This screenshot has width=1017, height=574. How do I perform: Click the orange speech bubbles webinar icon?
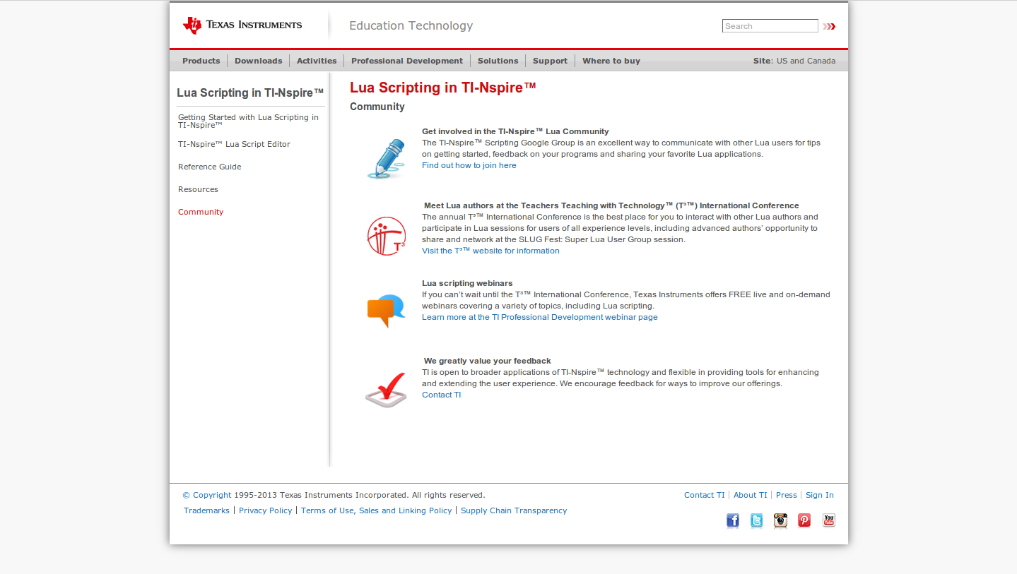[x=386, y=311]
